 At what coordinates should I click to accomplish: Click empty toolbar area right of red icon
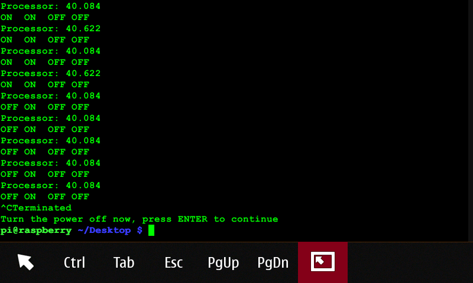pos(410,262)
